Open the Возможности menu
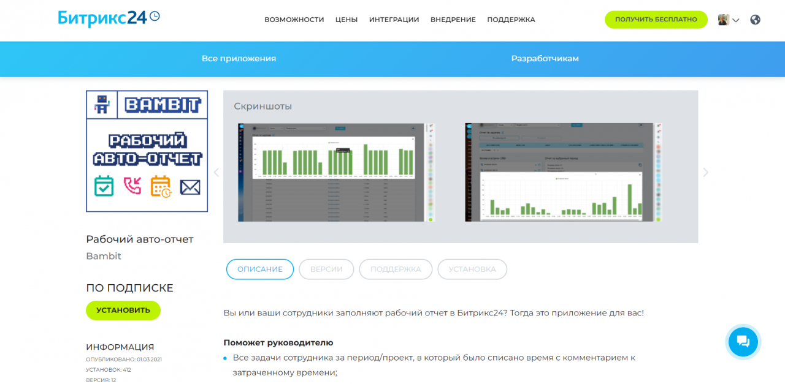 coord(294,20)
